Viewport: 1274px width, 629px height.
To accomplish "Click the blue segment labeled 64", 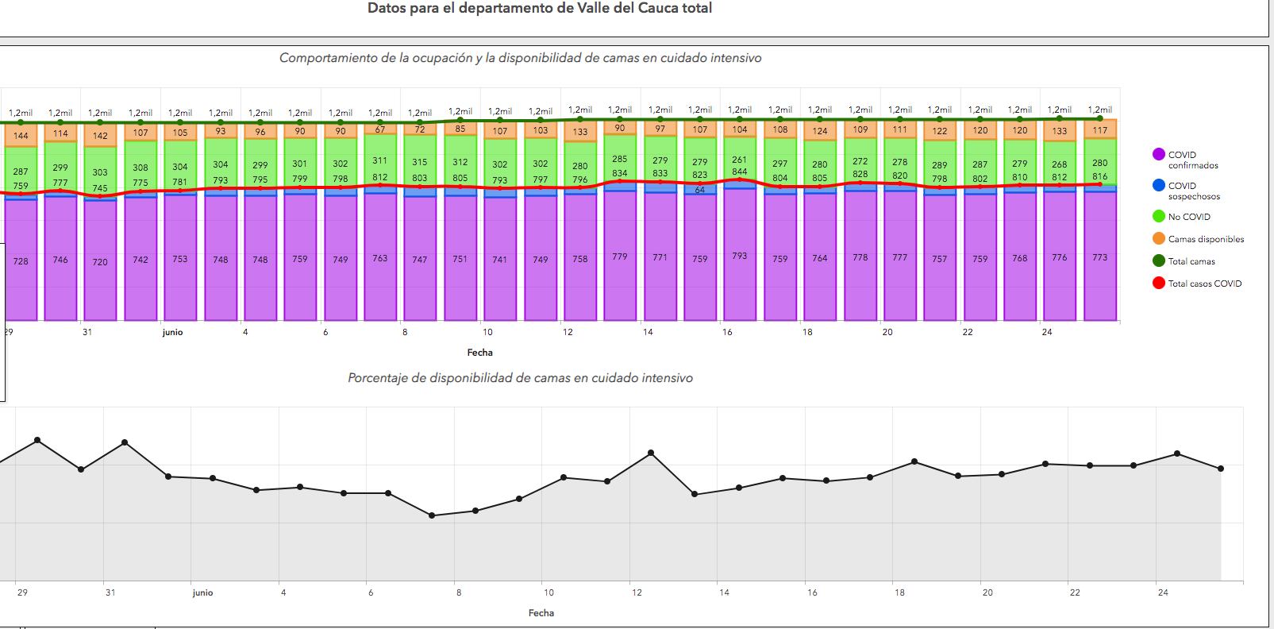I will [x=700, y=190].
